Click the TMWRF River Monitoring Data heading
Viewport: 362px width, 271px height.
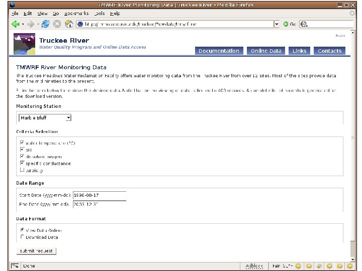[x=61, y=67]
